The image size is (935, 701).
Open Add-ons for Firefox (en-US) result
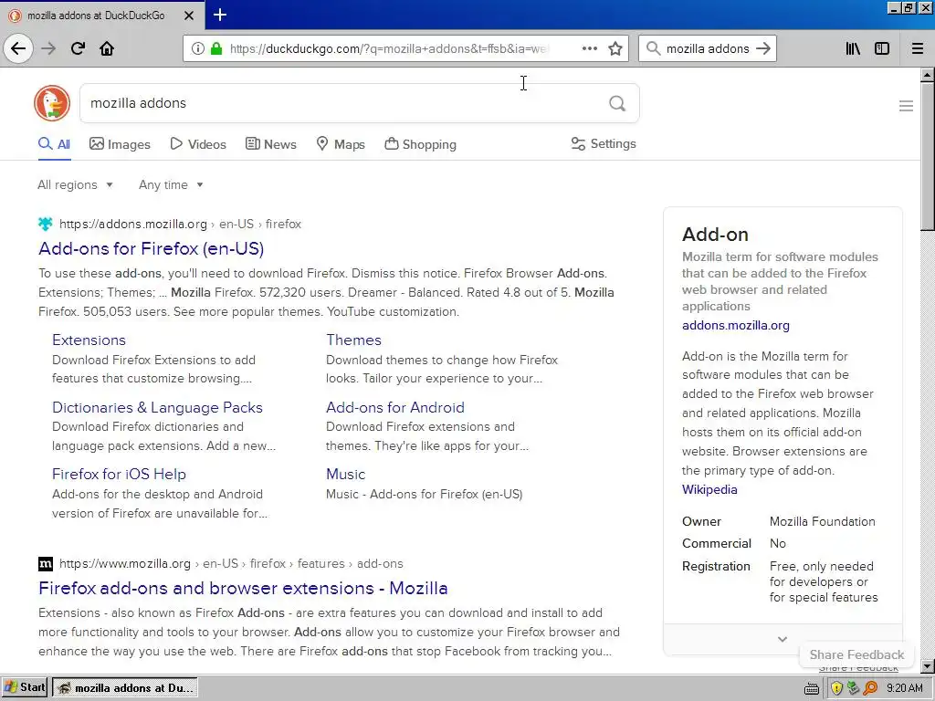click(151, 248)
